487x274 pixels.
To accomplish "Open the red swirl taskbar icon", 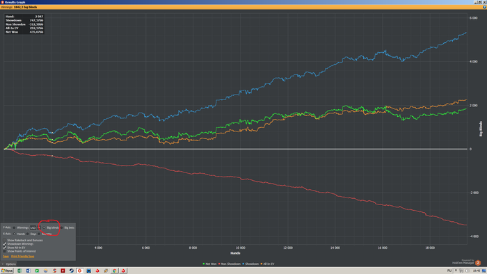I will (54, 271).
